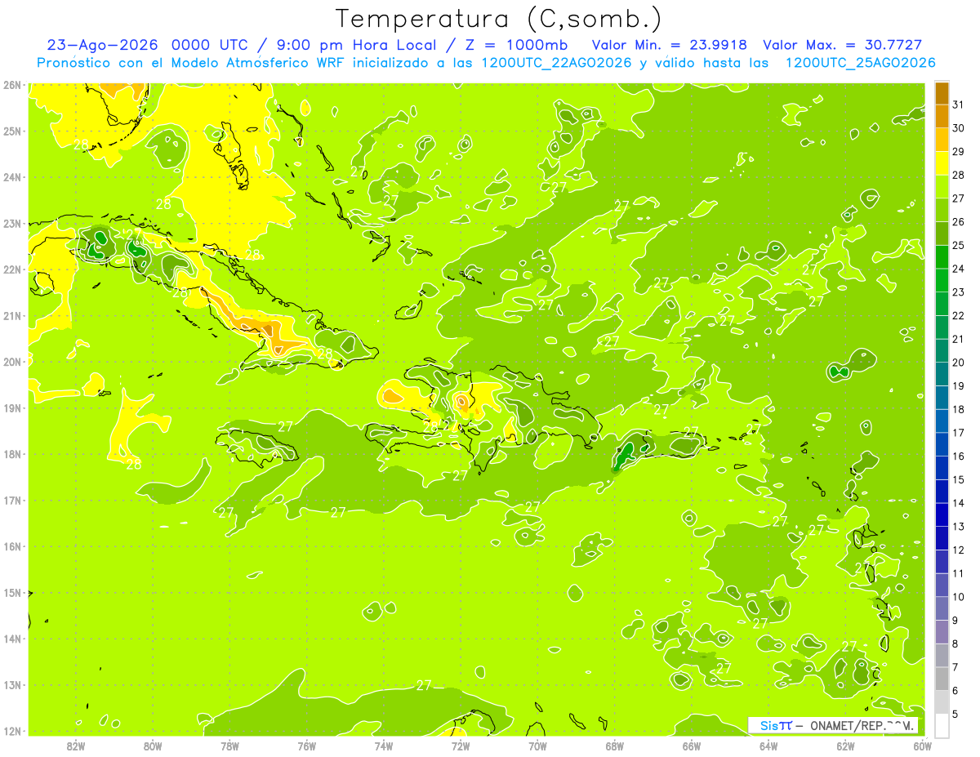Click the "20N" latitude axis label

coord(11,362)
